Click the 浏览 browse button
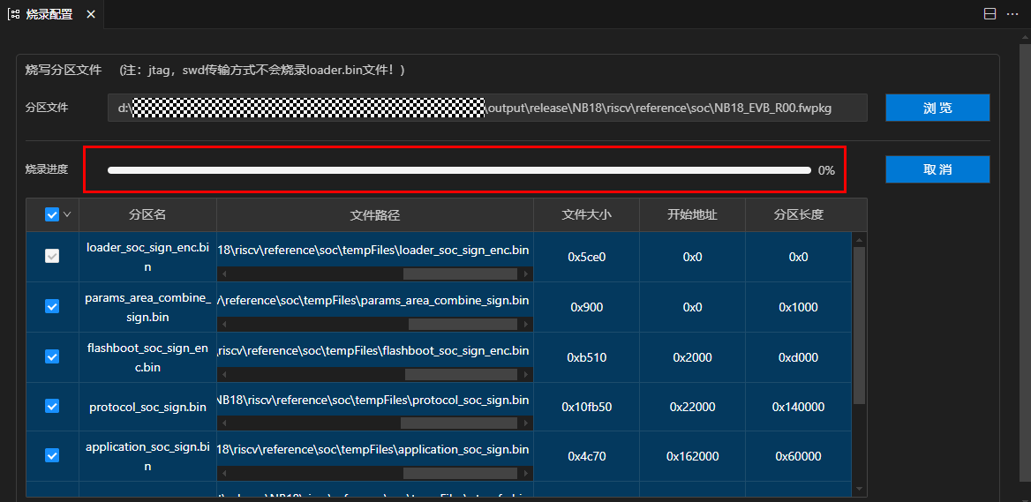This screenshot has height=502, width=1031. pyautogui.click(x=937, y=108)
